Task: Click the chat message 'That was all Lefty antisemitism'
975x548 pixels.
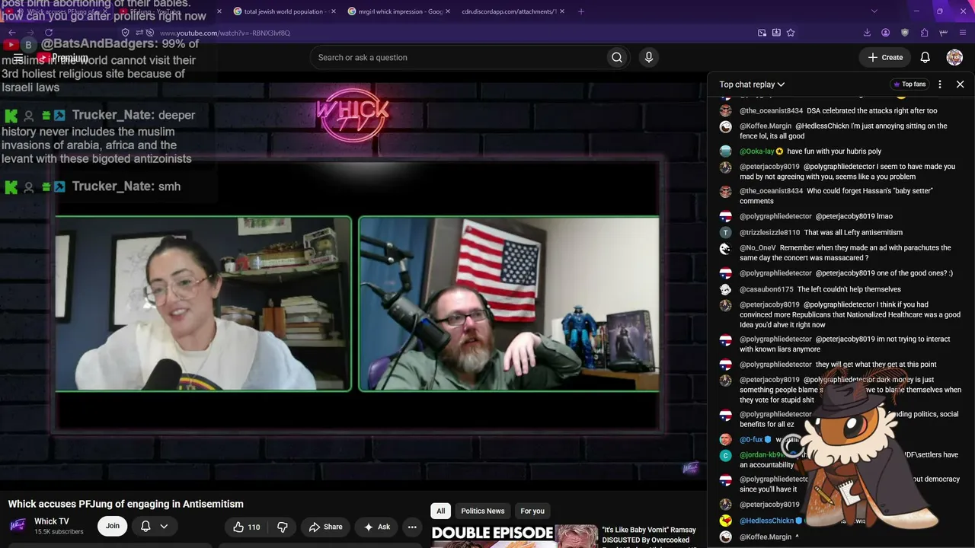Action: [x=853, y=232]
